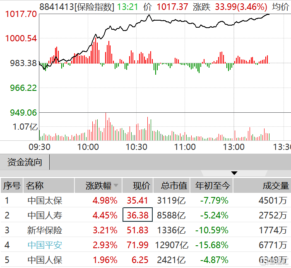
Task: Click the 1.96% change value
Action: click(105, 260)
